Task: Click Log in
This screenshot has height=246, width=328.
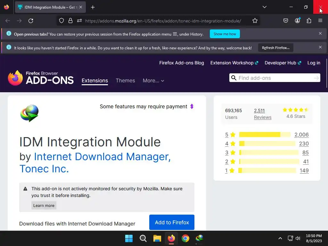Action: point(314,63)
